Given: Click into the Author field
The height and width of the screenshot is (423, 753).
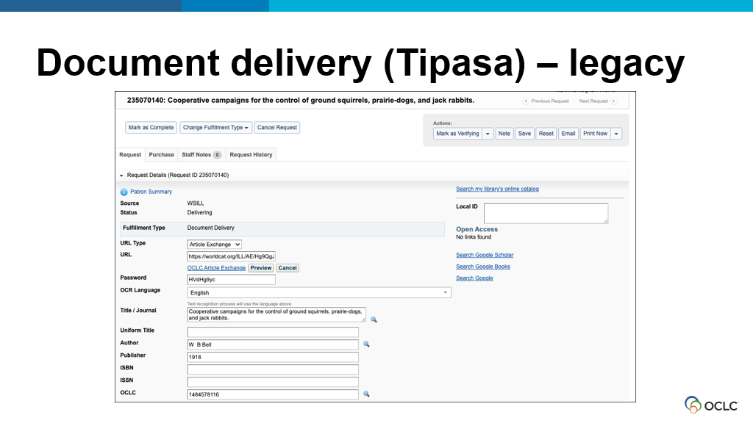Looking at the screenshot, I should pos(273,344).
